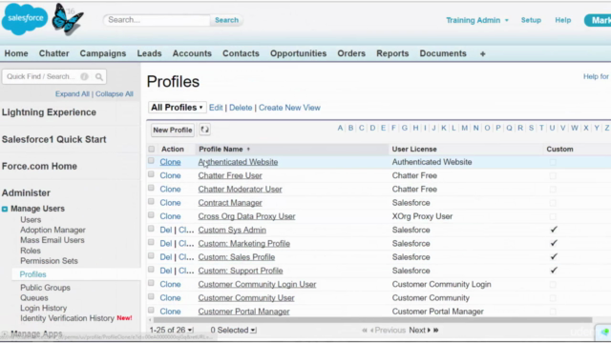Go to the first page arrow
Image resolution: width=611 pixels, height=343 pixels.
(x=365, y=331)
